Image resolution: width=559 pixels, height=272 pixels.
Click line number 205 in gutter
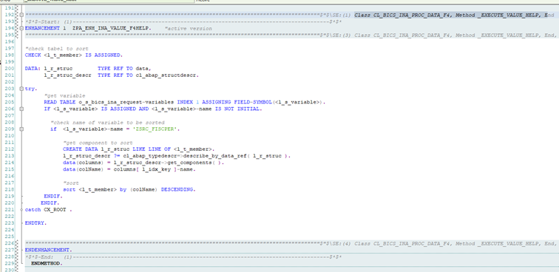(x=10, y=102)
